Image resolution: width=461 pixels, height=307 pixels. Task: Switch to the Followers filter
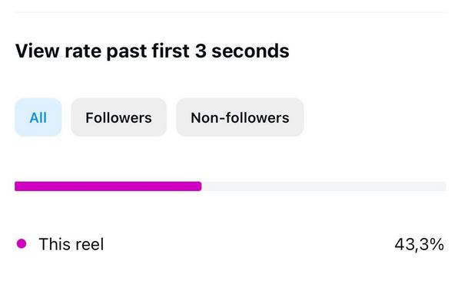118,117
